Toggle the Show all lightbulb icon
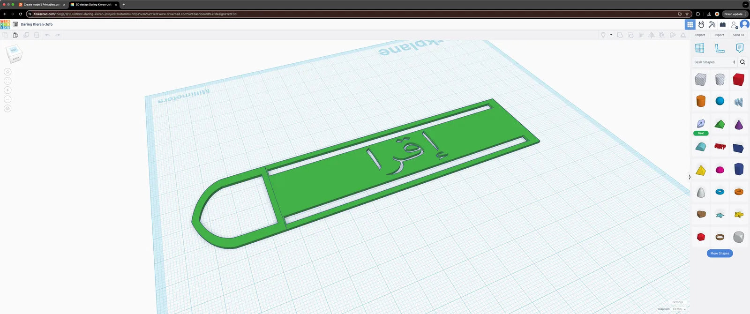Image resolution: width=750 pixels, height=314 pixels. [x=603, y=35]
